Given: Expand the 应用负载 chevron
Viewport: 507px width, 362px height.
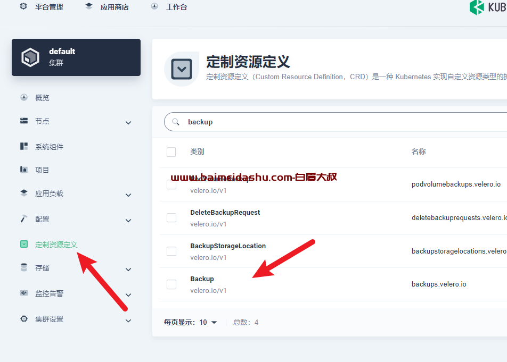Looking at the screenshot, I should pos(128,195).
